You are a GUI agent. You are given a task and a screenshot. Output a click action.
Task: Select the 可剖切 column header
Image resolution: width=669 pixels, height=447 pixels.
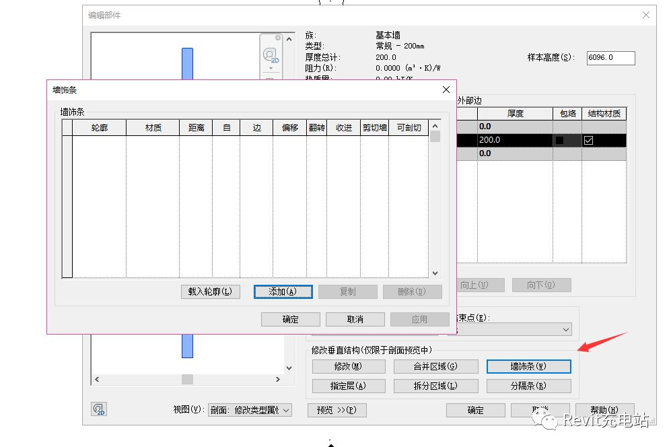pos(409,128)
